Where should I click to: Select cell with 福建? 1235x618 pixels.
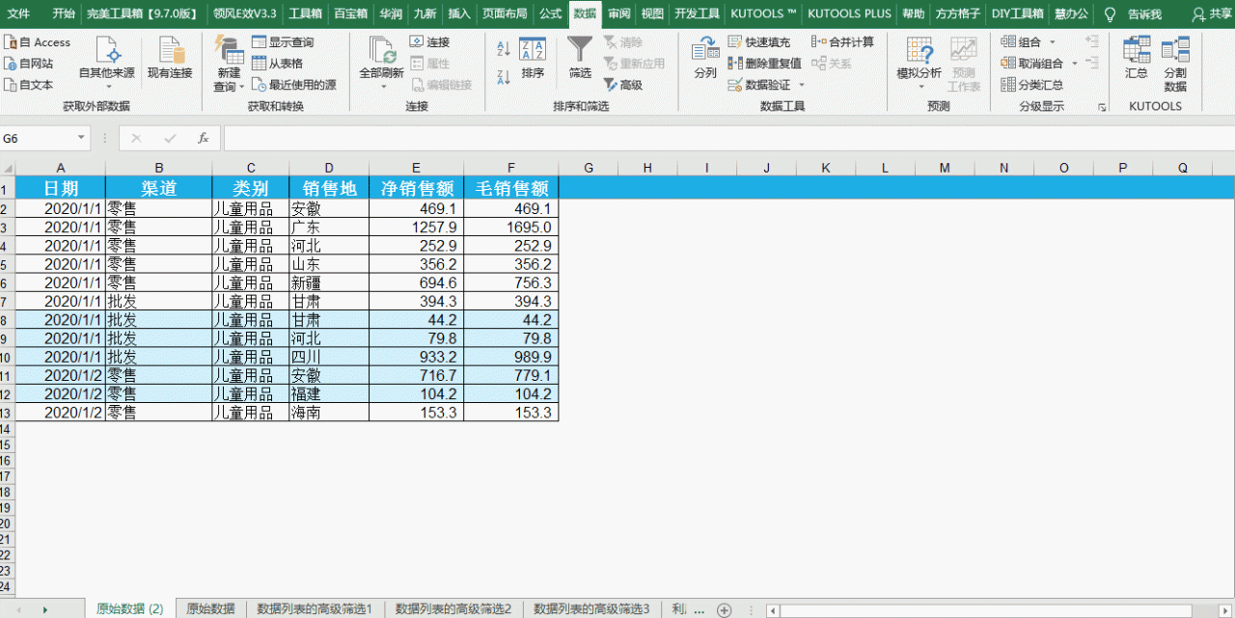click(329, 393)
